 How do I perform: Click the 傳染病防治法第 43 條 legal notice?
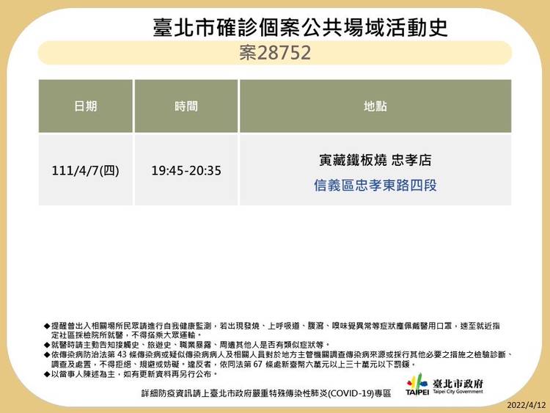coord(279,359)
